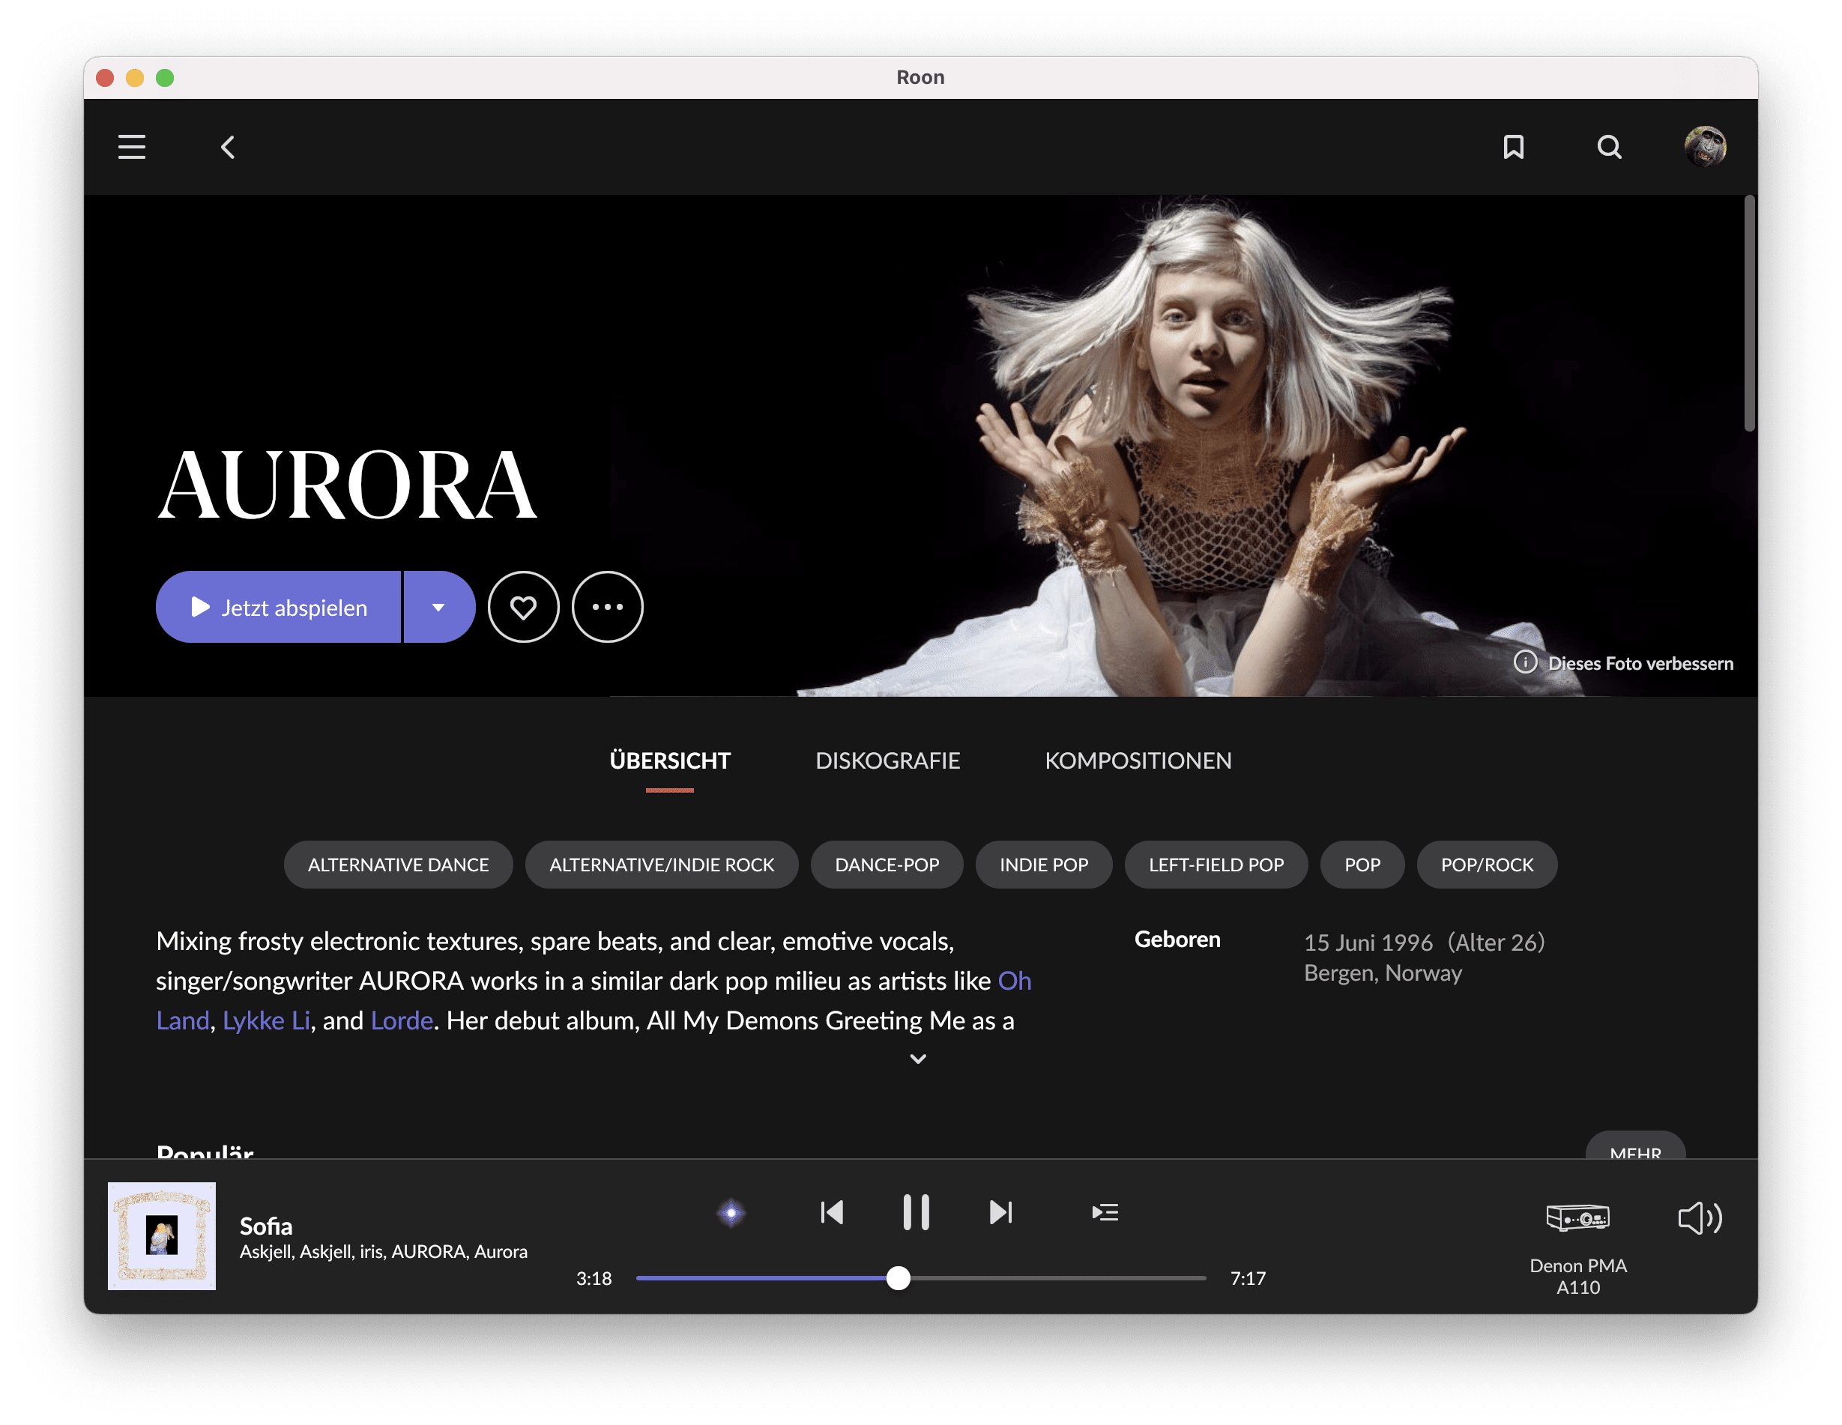Screen dimensions: 1842x1425
Task: Click the Denon PMA A110 zone icon
Action: tap(1577, 1217)
